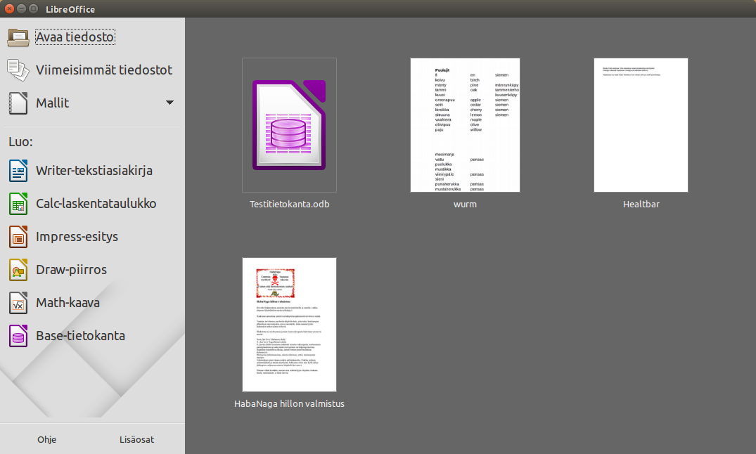
Task: Create a new Calc-laskentataulukko spreadsheet
Action: point(96,204)
